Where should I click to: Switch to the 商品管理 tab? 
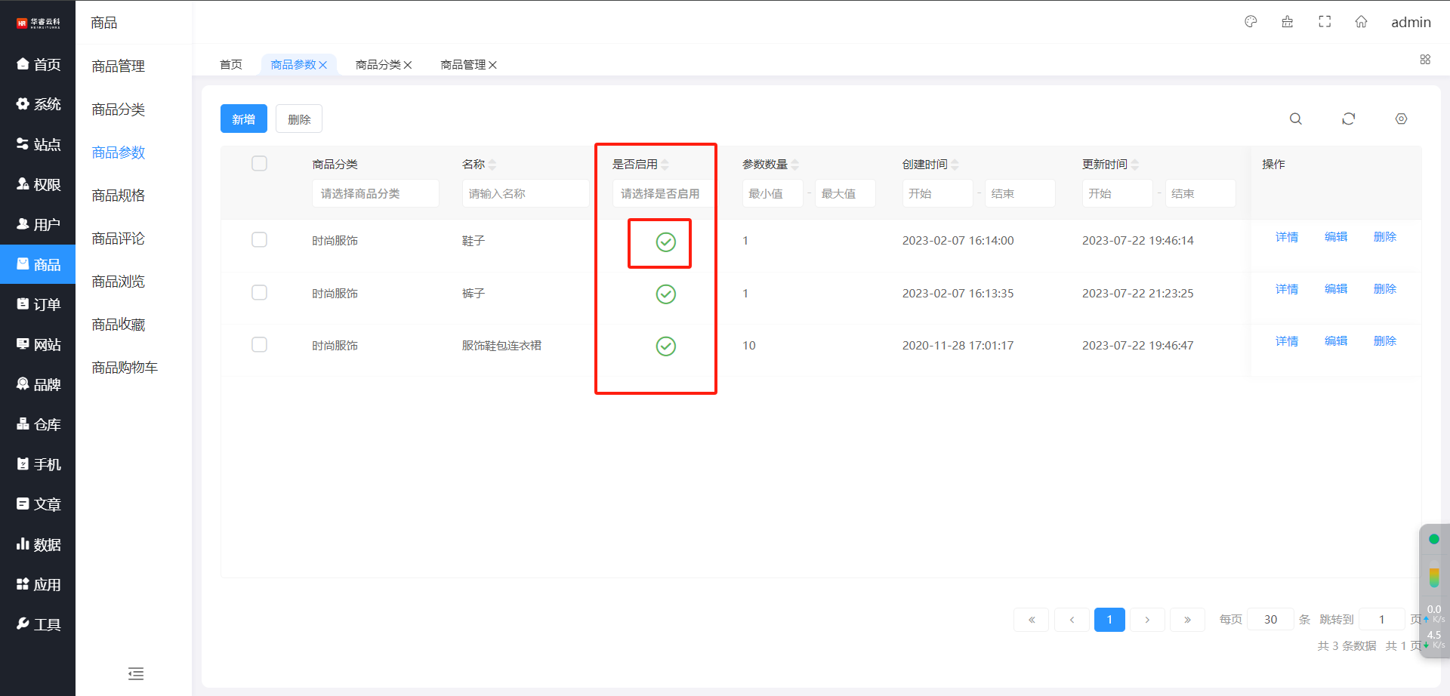(x=463, y=65)
